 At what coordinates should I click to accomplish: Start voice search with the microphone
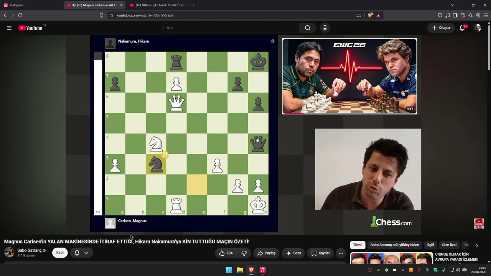pyautogui.click(x=325, y=28)
